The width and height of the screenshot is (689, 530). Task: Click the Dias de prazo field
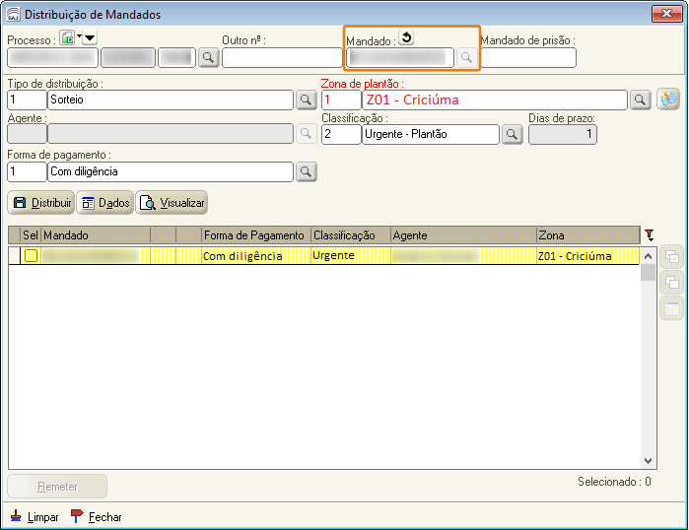(x=563, y=134)
